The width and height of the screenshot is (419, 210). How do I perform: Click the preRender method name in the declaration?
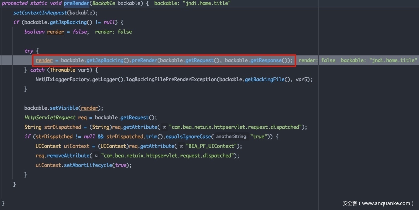coord(77,3)
